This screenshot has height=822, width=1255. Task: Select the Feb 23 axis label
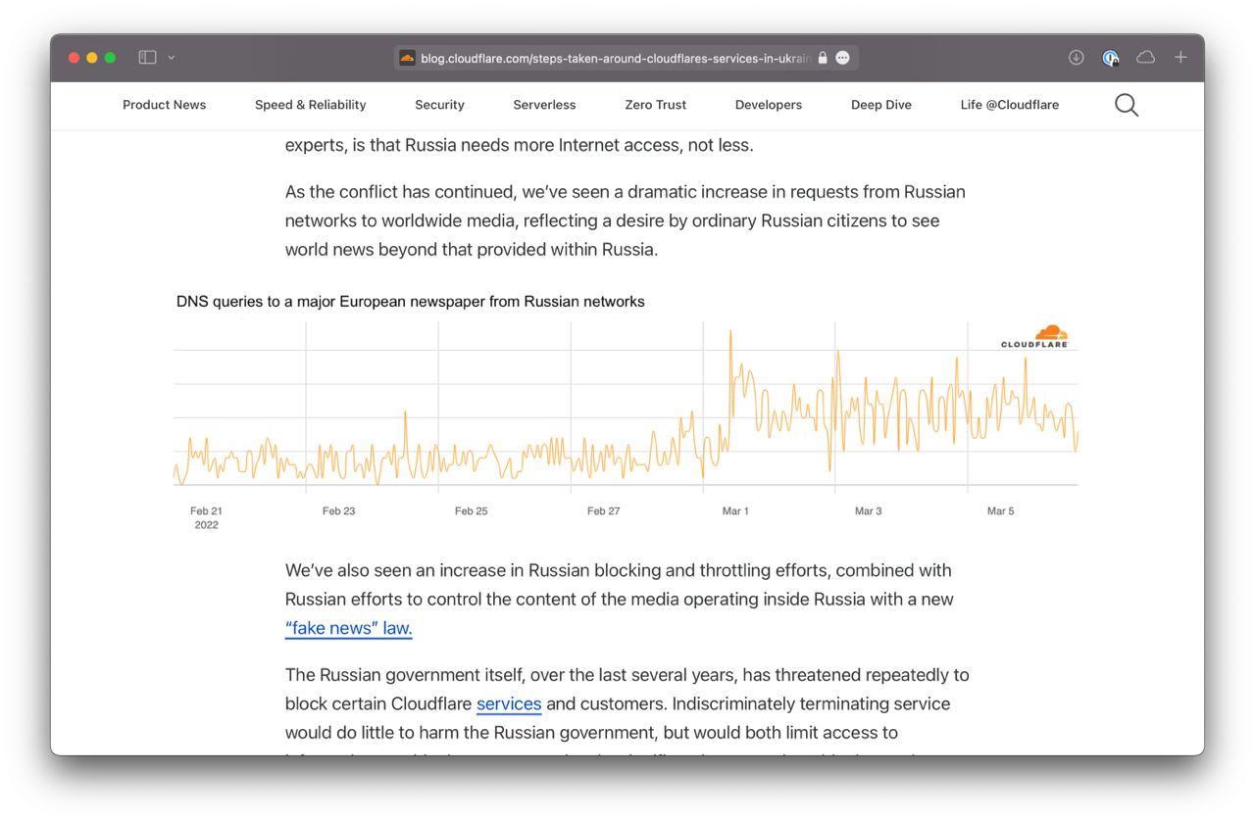pyautogui.click(x=338, y=510)
